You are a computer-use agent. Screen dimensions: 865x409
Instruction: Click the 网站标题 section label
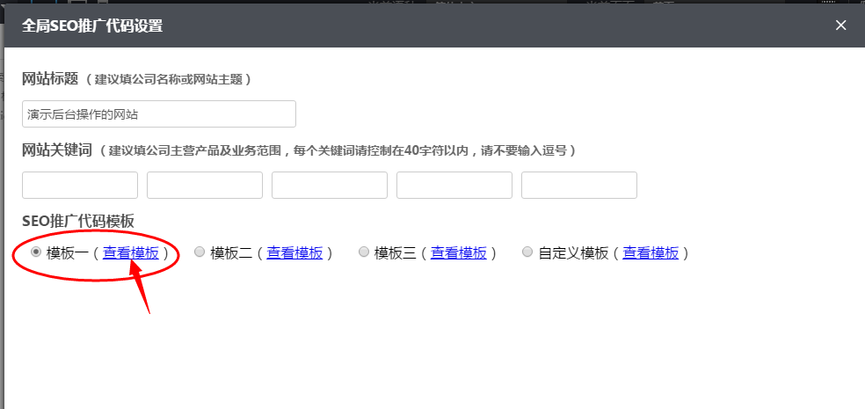49,79
